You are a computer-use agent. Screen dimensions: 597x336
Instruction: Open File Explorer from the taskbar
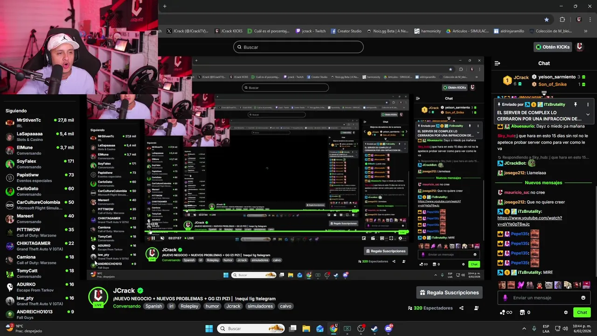pyautogui.click(x=306, y=329)
